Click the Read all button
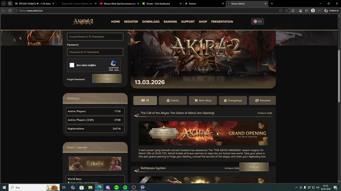 pyautogui.click(x=254, y=167)
